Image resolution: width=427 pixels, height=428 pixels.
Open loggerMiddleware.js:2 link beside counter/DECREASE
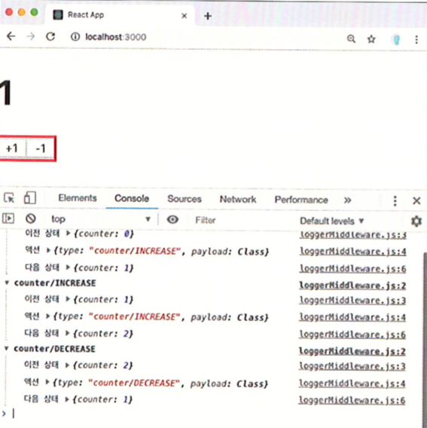tap(352, 351)
